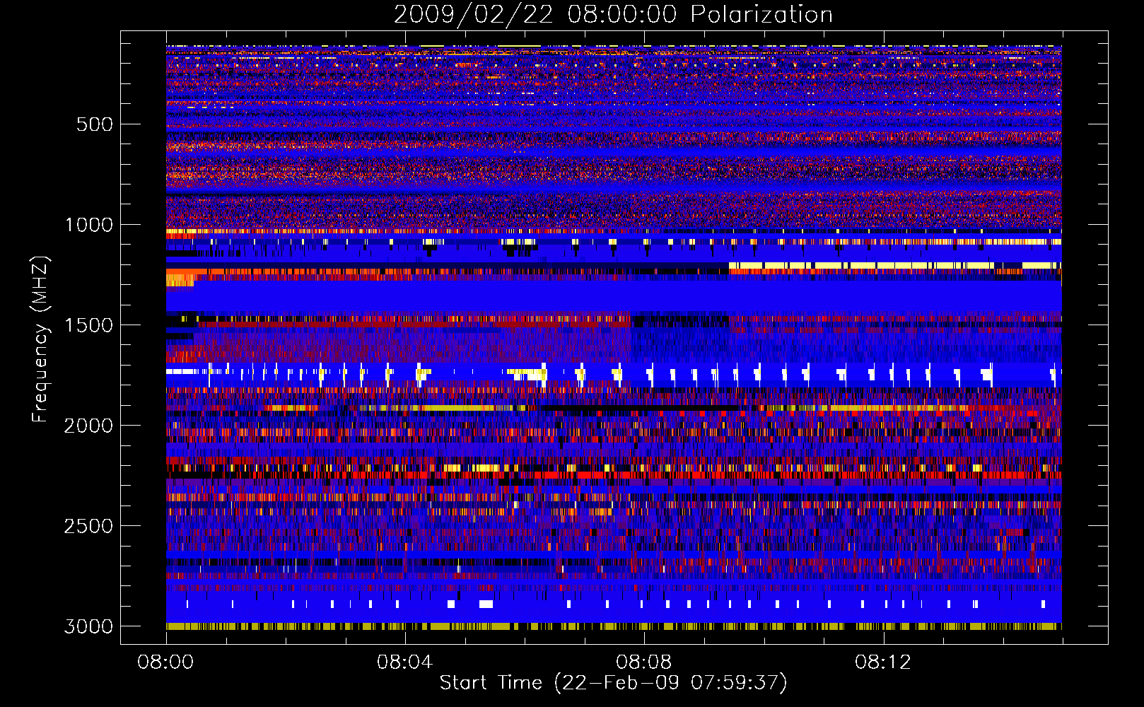Click the 08:00 time tick label
This screenshot has height=707, width=1144.
tap(166, 662)
